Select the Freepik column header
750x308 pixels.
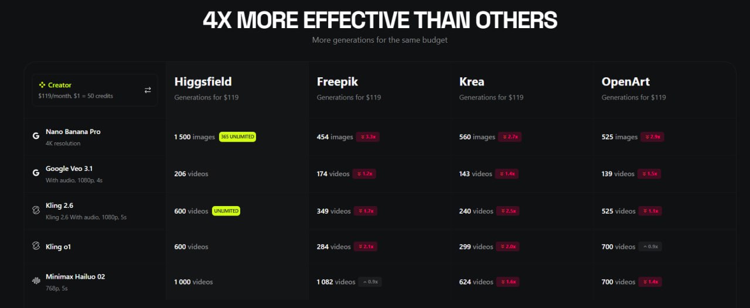338,82
